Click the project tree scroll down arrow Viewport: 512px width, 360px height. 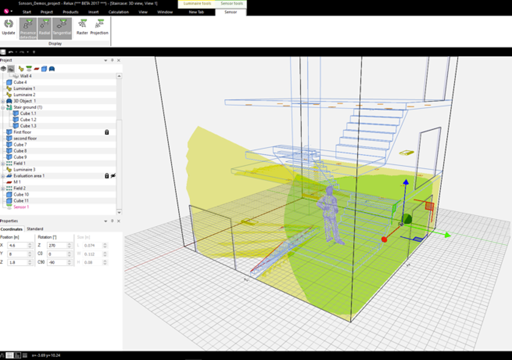[x=119, y=213]
